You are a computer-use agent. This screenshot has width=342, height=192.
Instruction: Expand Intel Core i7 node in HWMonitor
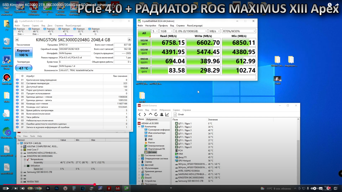tap(22, 150)
